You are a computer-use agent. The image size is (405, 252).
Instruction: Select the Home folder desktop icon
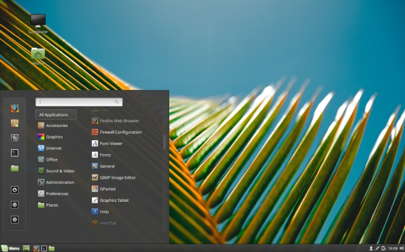(38, 56)
